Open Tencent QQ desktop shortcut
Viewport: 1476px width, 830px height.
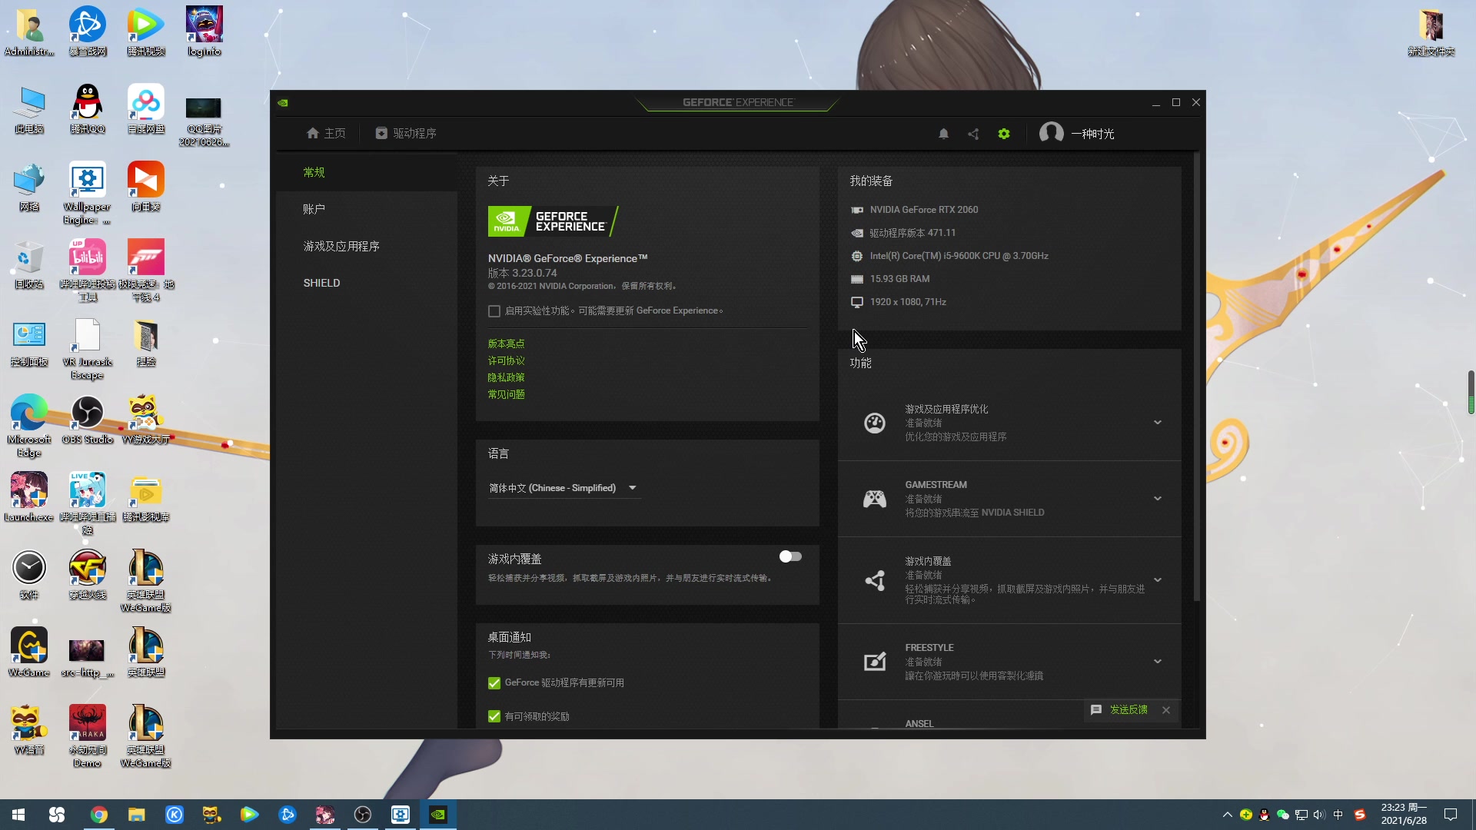coord(88,108)
